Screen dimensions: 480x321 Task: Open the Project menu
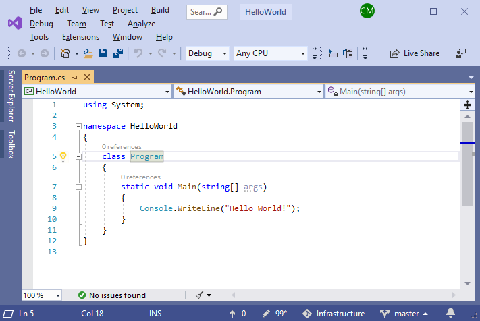coord(125,10)
